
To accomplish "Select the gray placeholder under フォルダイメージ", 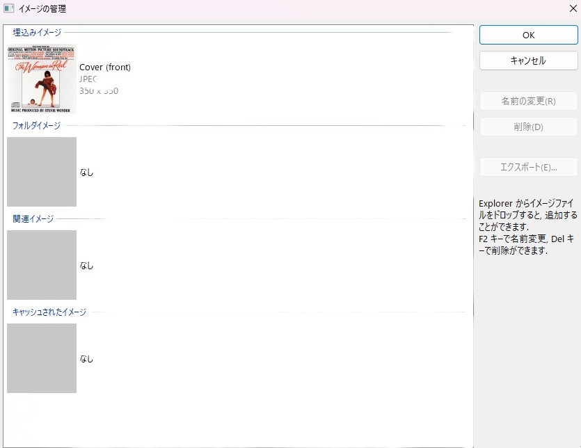I will [x=42, y=172].
